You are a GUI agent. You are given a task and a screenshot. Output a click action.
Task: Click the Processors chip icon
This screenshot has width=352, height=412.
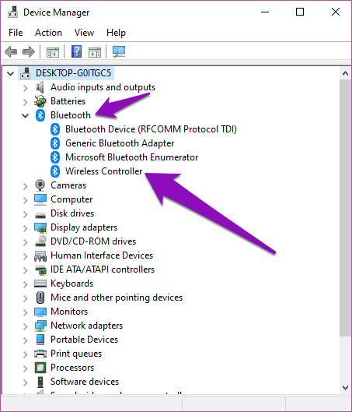pos(40,368)
